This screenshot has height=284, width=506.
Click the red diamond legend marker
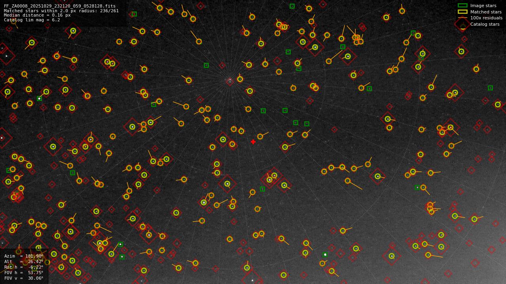462,24
